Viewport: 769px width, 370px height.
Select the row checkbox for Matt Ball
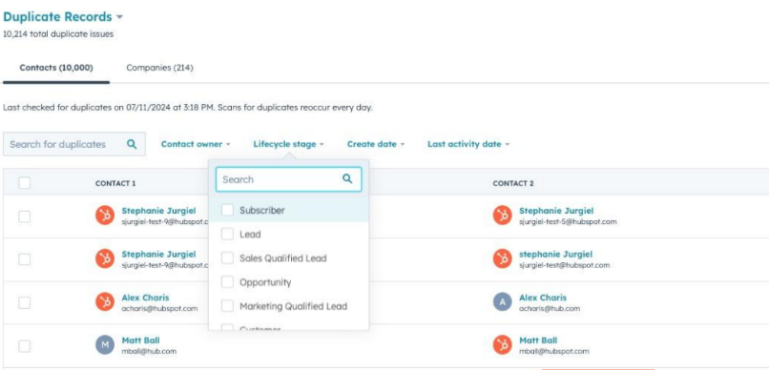pos(24,346)
